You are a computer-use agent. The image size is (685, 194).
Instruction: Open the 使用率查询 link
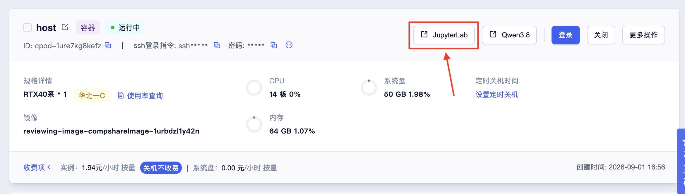tap(145, 96)
